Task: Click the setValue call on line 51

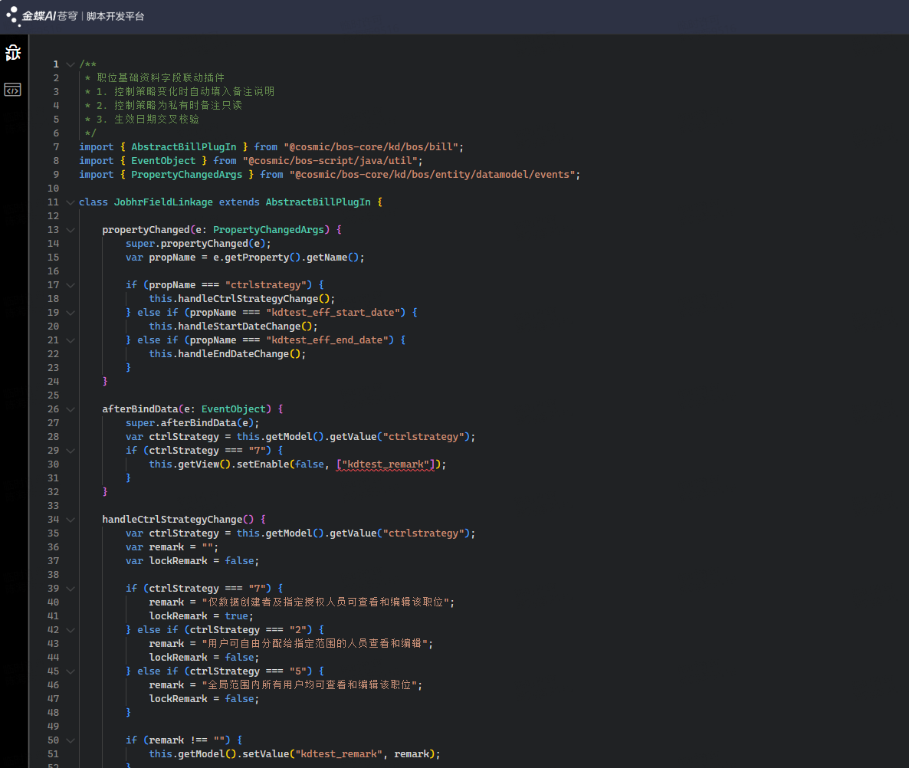Action: click(x=265, y=754)
